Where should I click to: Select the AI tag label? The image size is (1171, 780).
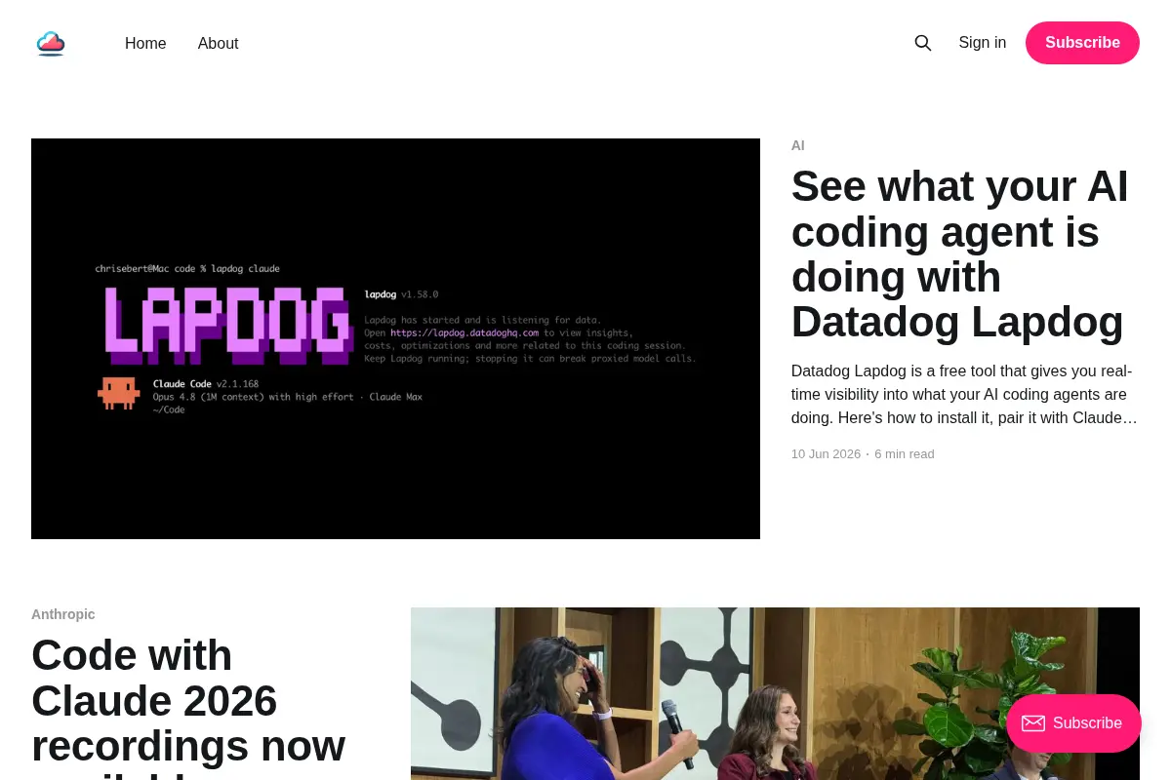click(797, 145)
